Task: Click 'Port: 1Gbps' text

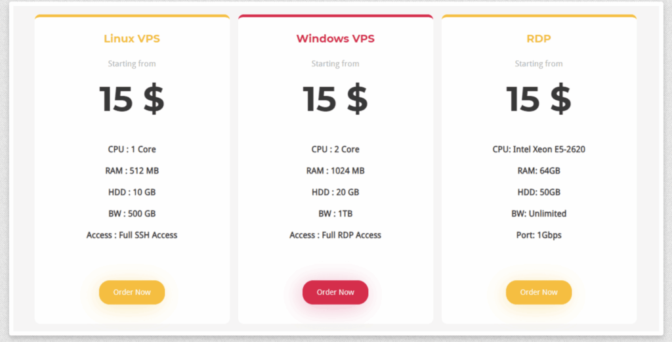Action: point(539,235)
